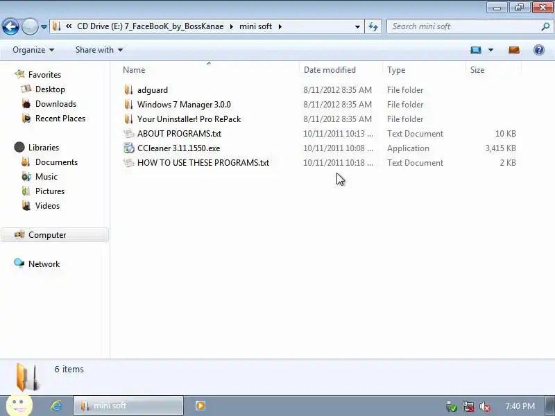Screen dimensions: 555x416
Task: Select the CCleaner 3.11.1550.exe file
Action: pyautogui.click(x=178, y=148)
